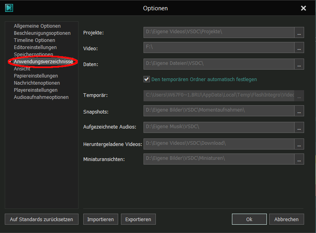Browse for the Snapshots folder

click(299, 111)
